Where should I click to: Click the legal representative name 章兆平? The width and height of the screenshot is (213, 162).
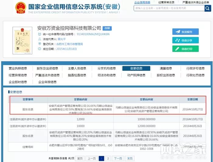pos(62,39)
